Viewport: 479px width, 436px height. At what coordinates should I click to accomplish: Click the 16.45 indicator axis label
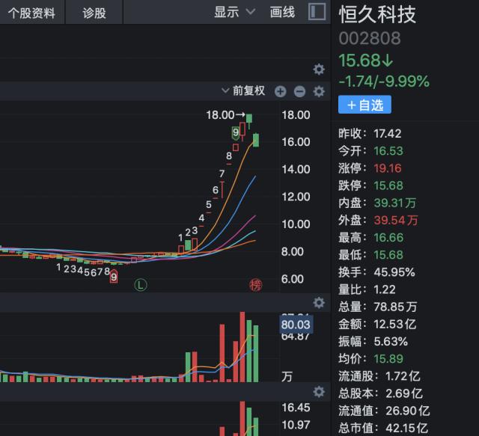296,408
